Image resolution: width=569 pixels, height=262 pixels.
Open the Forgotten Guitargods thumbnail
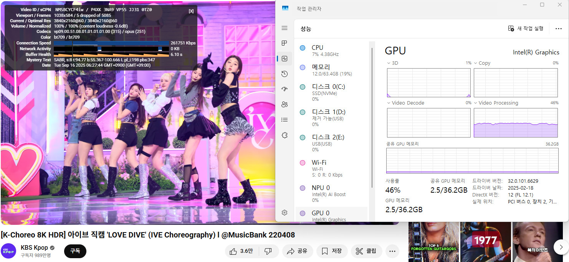(x=433, y=242)
